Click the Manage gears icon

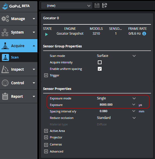tap(5, 19)
